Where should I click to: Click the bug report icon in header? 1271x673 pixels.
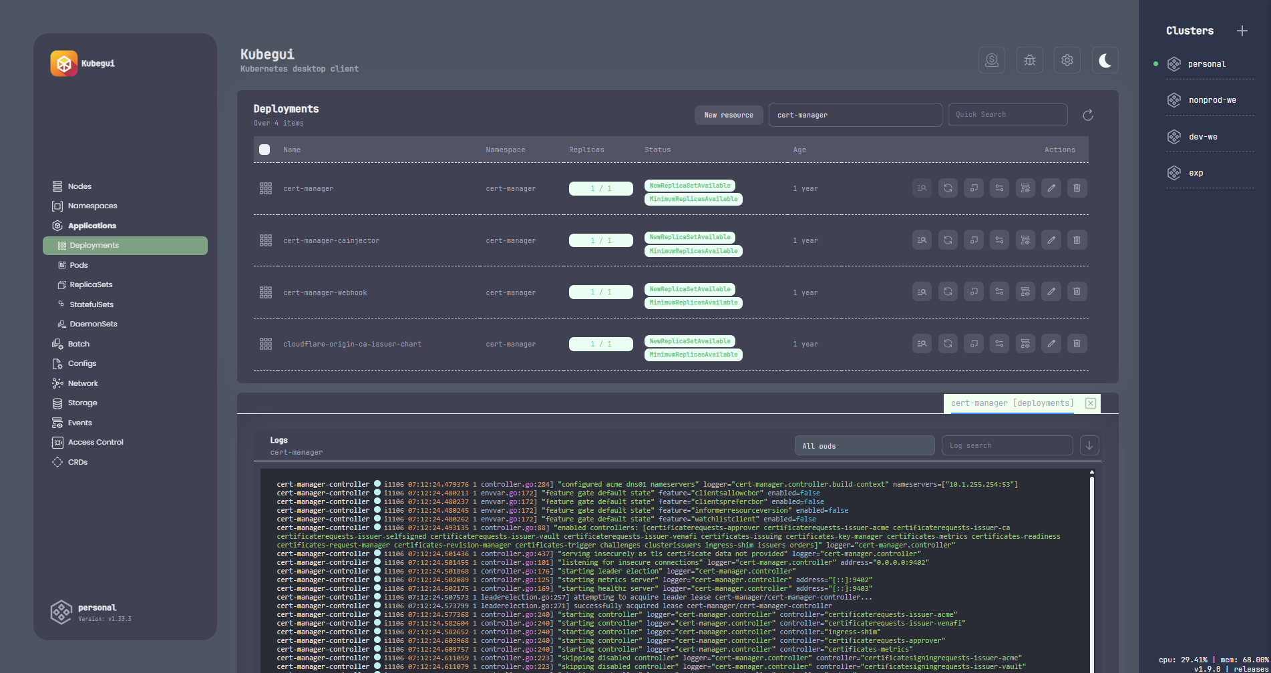click(x=1029, y=61)
